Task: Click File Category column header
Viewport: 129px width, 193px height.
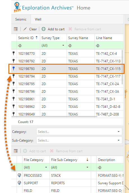Action: [36, 160]
